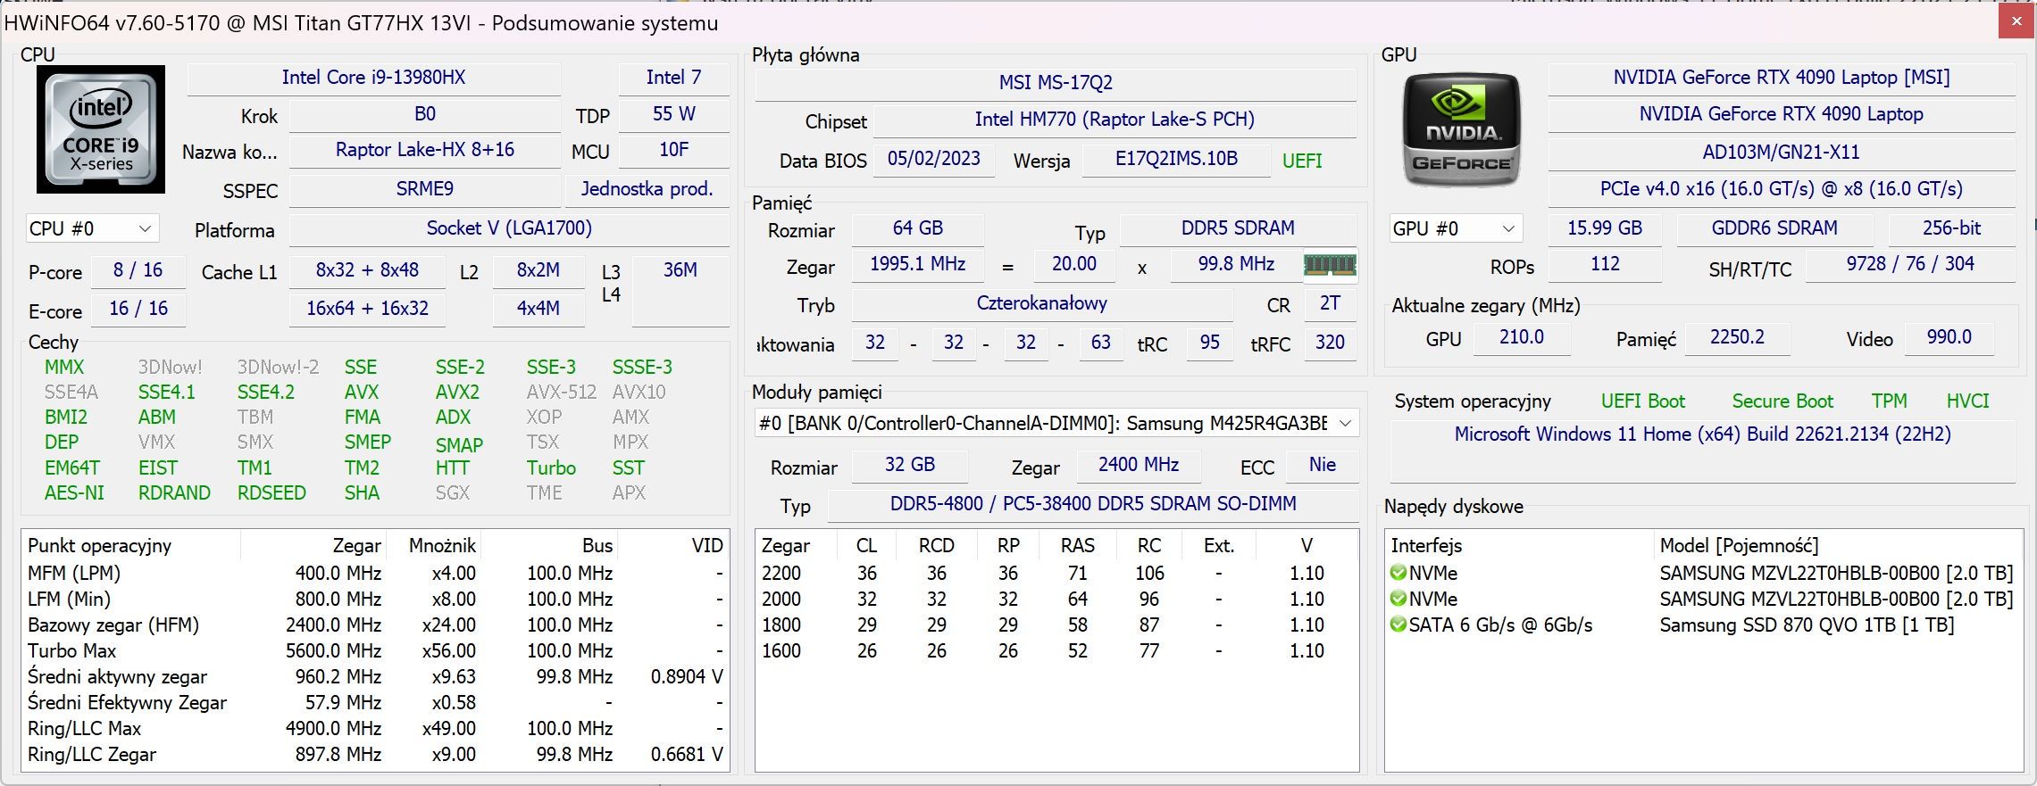Click the HVCI status label

1968,401
